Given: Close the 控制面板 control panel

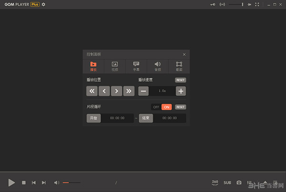Looking at the screenshot, I should pyautogui.click(x=184, y=54).
